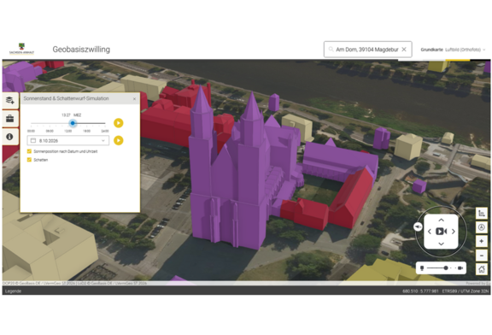Open the toolbox (briefcase) tools panel

[x=10, y=119]
